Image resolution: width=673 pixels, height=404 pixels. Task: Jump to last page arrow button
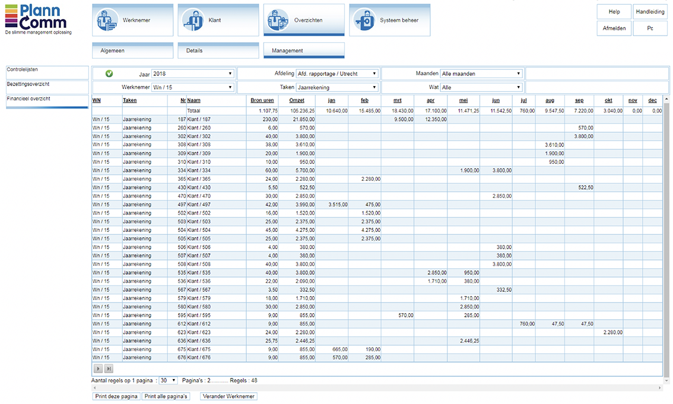click(109, 369)
